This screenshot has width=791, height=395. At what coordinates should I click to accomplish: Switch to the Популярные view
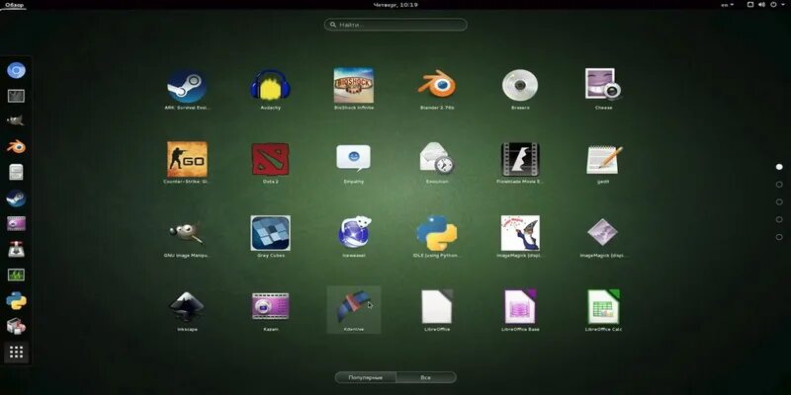coord(365,377)
